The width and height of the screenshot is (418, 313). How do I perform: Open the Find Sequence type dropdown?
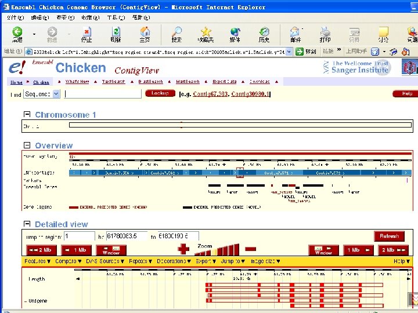coord(56,94)
